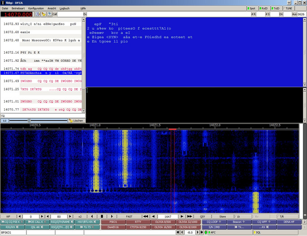Click the CQ search text field under browser
Viewport: 307px width, 236px height.
[x=43, y=116]
